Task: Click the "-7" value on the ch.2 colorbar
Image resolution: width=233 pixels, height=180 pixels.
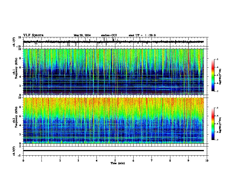Action: [x=217, y=140]
